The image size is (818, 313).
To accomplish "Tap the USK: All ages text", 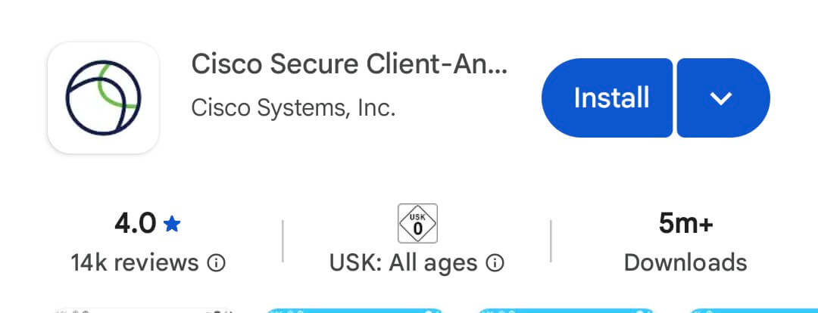I will [403, 263].
